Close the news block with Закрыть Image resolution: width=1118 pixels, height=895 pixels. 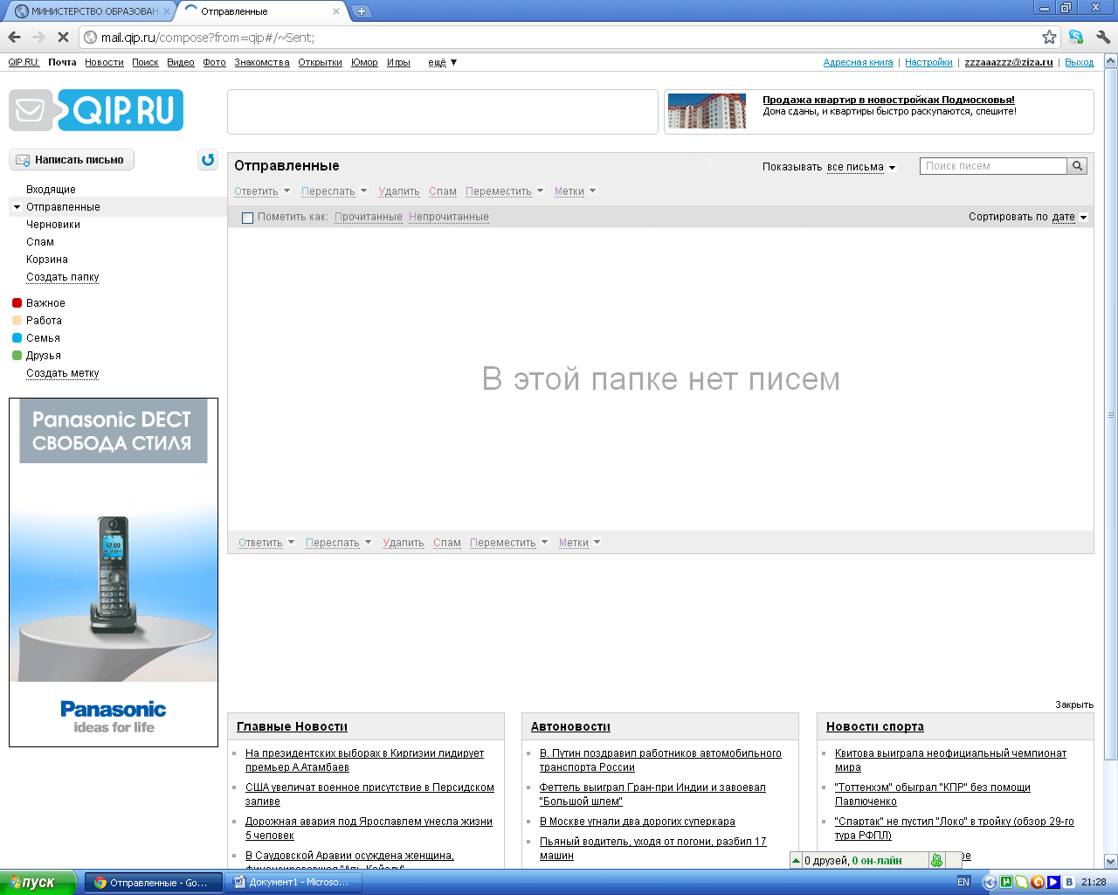click(1073, 704)
